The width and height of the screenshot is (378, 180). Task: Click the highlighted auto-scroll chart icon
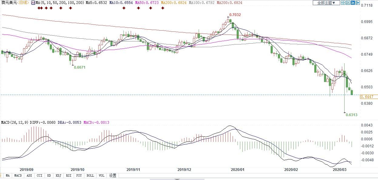pyautogui.click(x=353, y=3)
